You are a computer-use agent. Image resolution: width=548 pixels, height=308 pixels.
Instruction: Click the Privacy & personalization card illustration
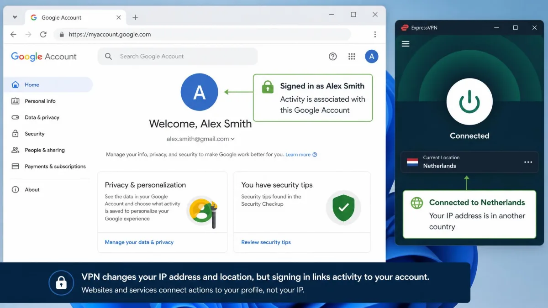(x=202, y=211)
